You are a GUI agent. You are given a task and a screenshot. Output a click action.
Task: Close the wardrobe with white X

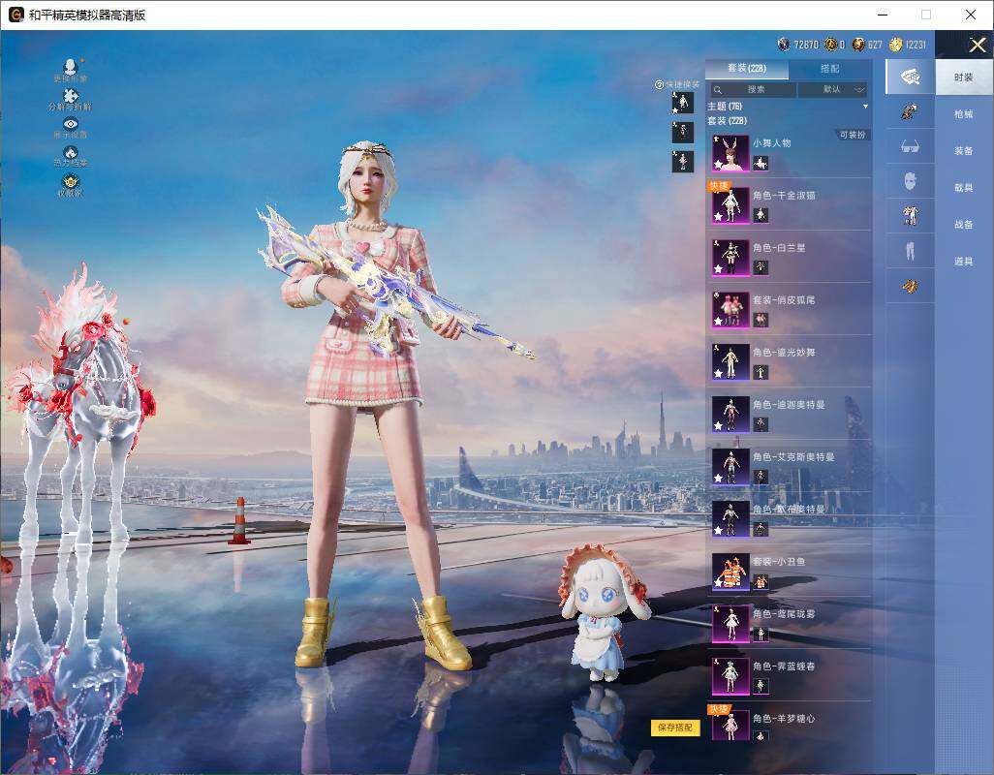977,45
